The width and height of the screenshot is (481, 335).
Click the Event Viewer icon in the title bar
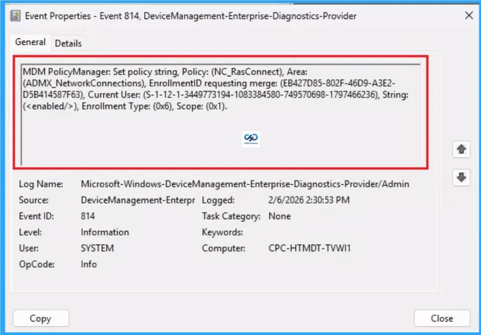coord(16,15)
